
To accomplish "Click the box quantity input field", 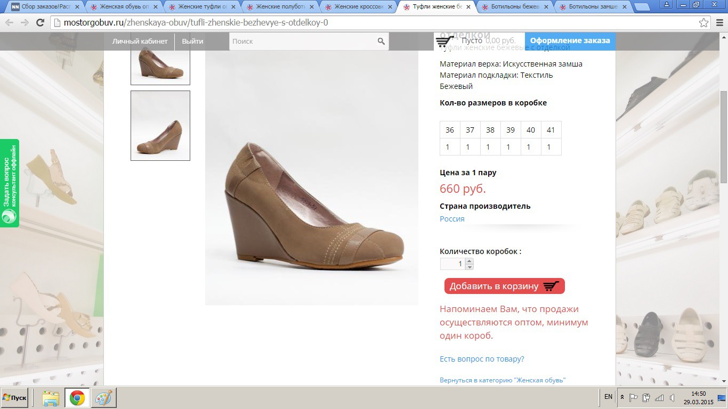I will (x=452, y=264).
